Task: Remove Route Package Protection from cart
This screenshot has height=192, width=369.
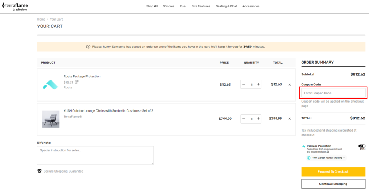Action: tap(290, 85)
